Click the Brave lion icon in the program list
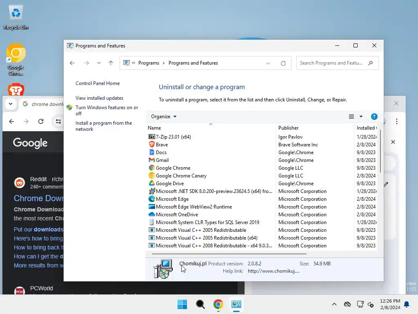The image size is (418, 314). pyautogui.click(x=151, y=144)
